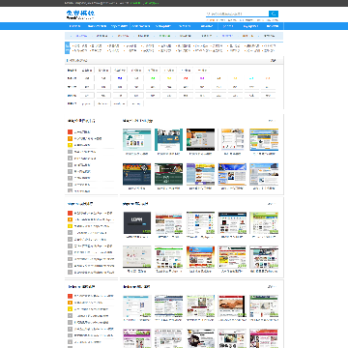This screenshot has width=348, height=348.
Task: Filter templates by the blue color option
Action: coord(120,78)
